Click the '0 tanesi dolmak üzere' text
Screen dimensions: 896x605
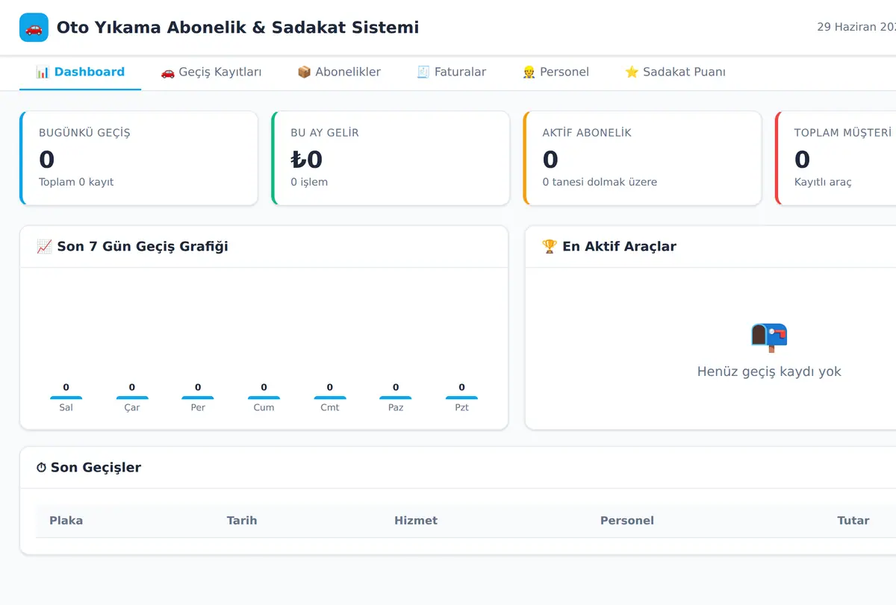(x=600, y=182)
